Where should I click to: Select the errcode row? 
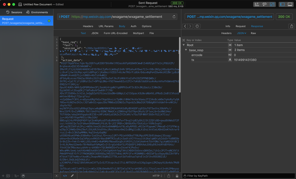[x=239, y=55]
